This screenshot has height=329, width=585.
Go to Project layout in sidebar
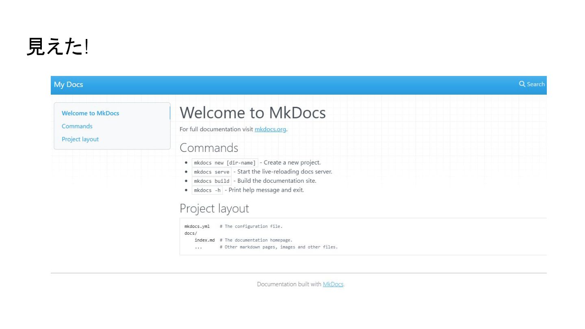pos(80,139)
